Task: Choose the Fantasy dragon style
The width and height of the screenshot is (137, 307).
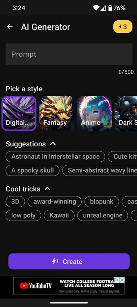Action: click(57, 114)
